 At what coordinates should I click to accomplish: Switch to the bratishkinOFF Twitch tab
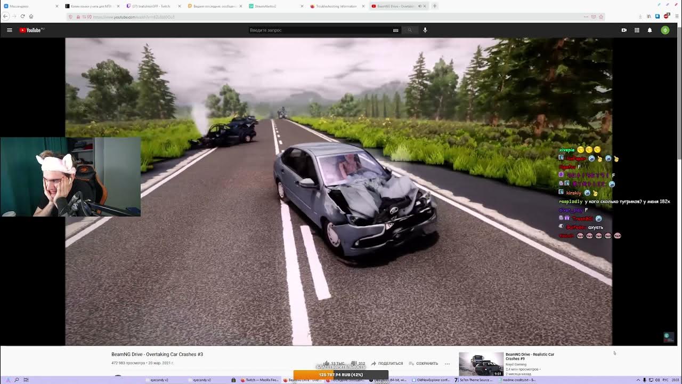click(x=154, y=6)
